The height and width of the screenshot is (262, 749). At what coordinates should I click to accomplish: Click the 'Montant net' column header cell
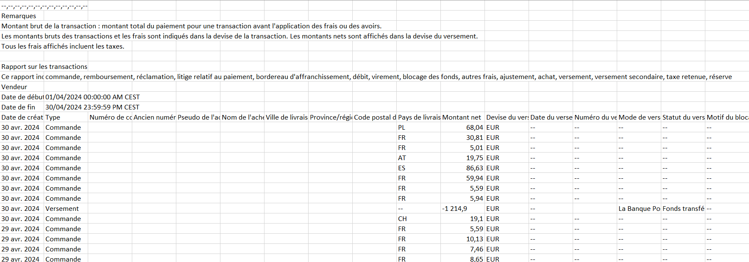coord(462,117)
